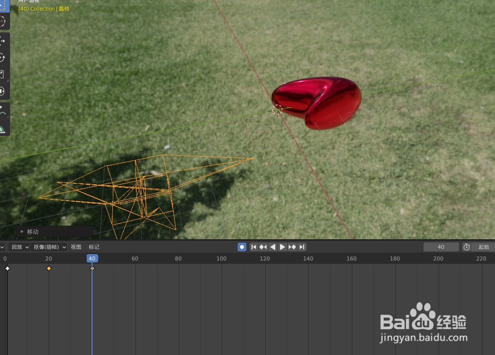Select the Measure tool at toolbar bottom
Image resolution: width=495 pixels, height=355 pixels.
pyautogui.click(x=5, y=129)
